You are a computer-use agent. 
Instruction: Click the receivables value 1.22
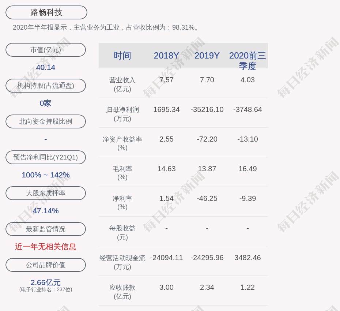coord(248,287)
